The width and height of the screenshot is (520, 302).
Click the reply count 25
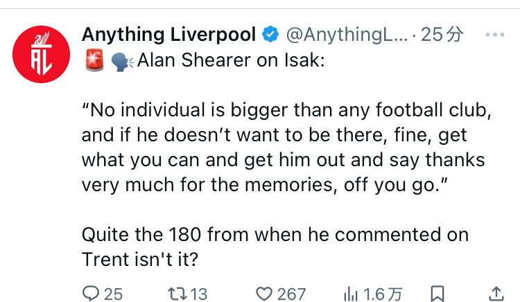(x=114, y=294)
